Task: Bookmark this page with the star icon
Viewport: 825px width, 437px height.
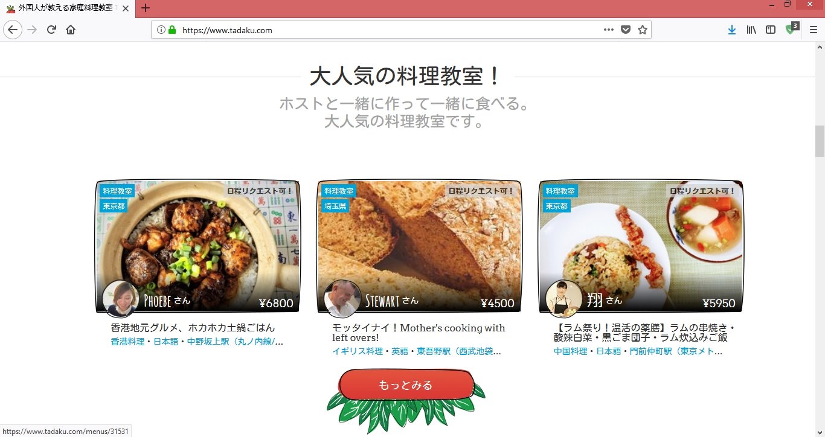Action: pos(643,30)
